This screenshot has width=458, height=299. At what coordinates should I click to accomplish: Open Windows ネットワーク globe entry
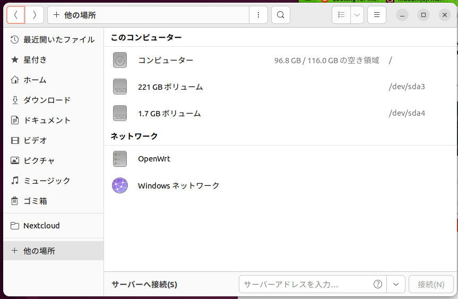[178, 185]
